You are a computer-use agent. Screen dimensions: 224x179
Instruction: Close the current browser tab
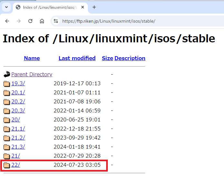click(x=83, y=7)
